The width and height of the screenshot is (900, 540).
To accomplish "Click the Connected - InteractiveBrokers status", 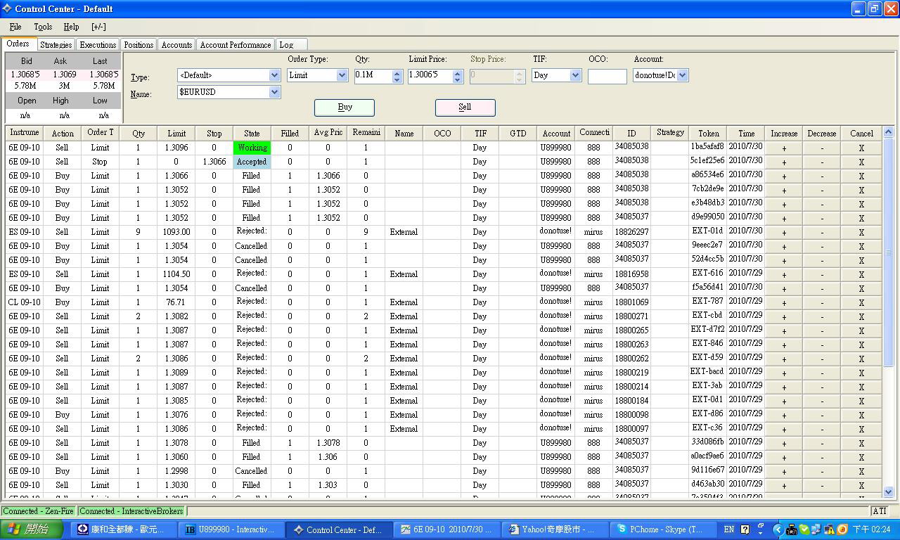I will (x=131, y=511).
